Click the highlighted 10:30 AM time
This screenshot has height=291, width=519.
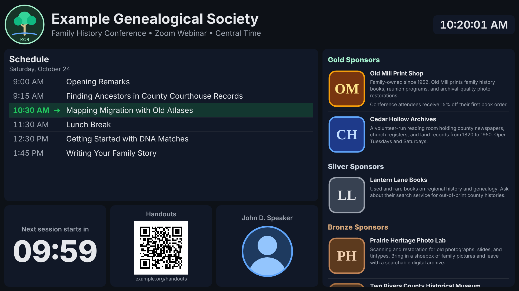[31, 110]
